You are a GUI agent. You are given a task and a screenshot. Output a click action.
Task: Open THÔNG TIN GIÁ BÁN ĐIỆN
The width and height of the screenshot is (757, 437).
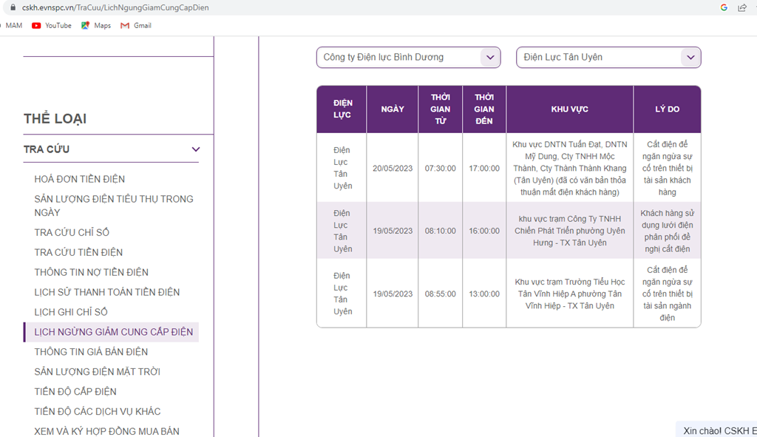91,351
